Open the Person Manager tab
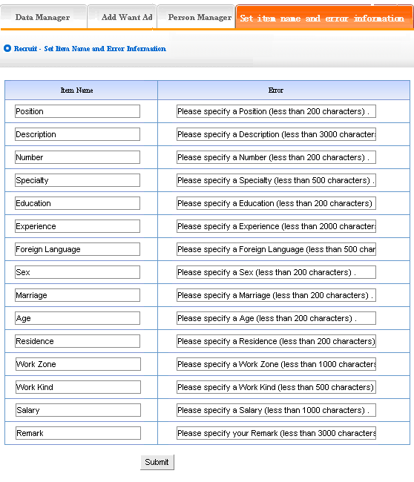Screen dimensions: 414x482 pos(196,17)
